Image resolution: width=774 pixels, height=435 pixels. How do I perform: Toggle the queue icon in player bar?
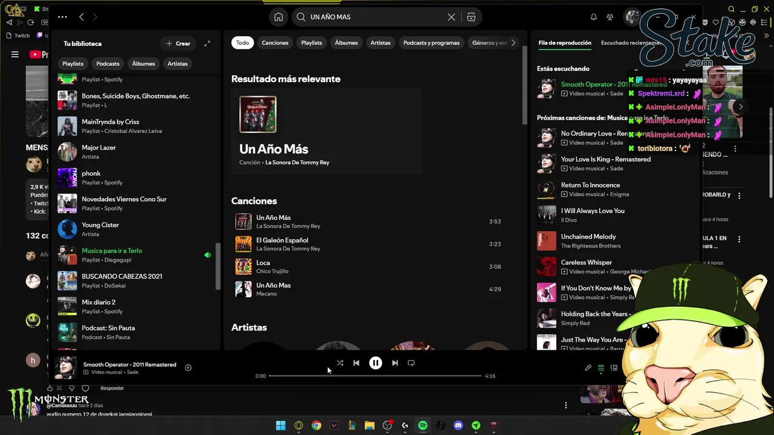tap(601, 368)
